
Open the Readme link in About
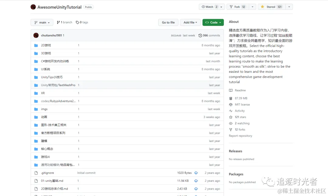tap(240, 90)
